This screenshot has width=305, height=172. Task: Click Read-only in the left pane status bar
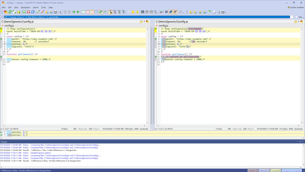click(x=83, y=129)
